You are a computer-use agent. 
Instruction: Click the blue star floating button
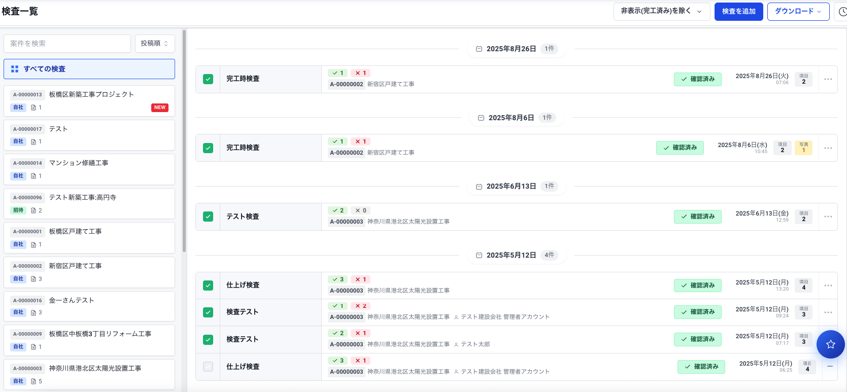coord(830,344)
